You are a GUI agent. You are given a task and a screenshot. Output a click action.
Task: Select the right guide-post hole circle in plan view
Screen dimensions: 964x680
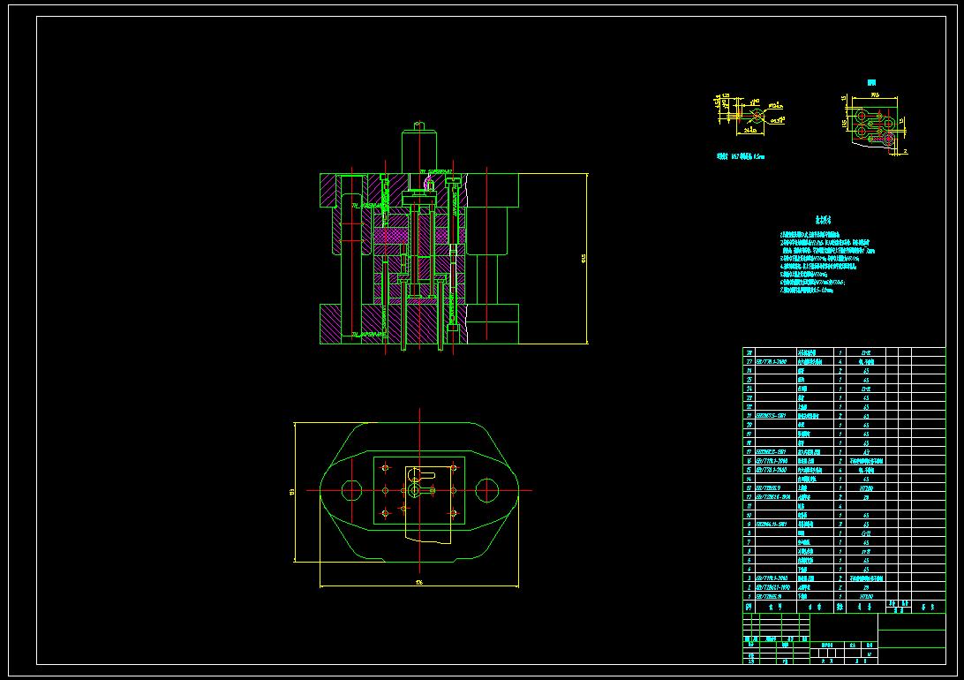pos(487,491)
